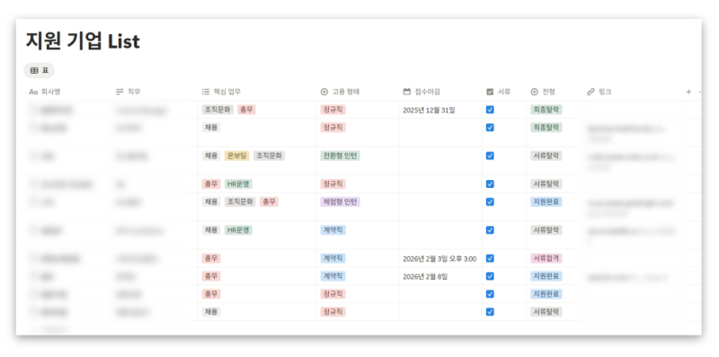The image size is (719, 357).
Task: Select the 온보딩 tag
Action: (237, 156)
